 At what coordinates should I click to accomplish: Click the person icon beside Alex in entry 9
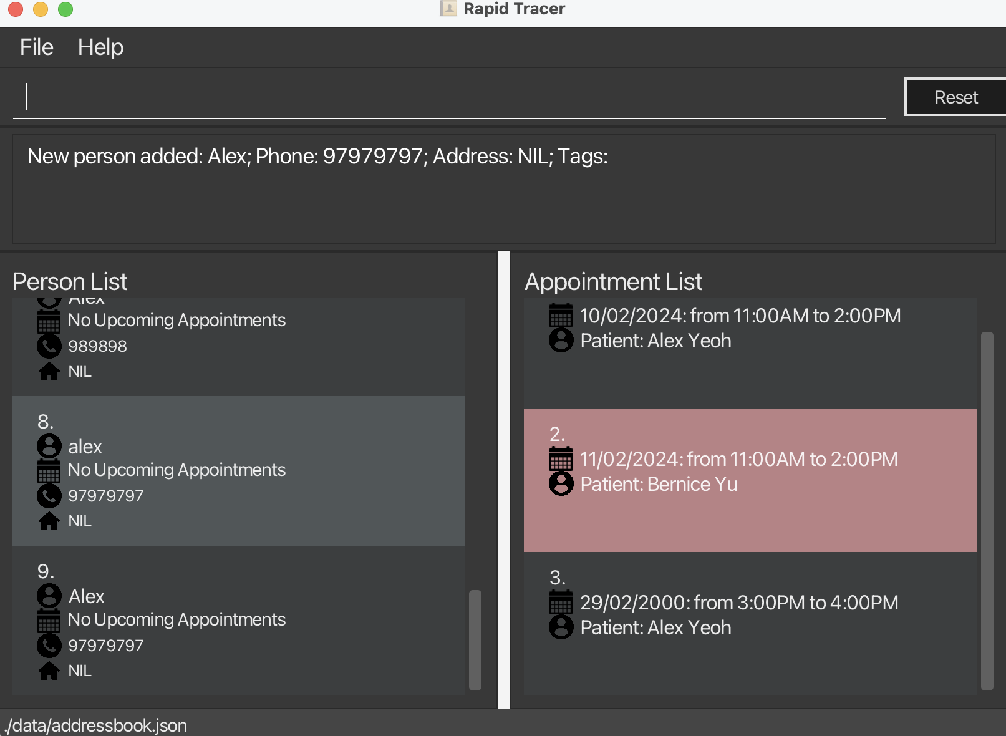[x=49, y=596]
